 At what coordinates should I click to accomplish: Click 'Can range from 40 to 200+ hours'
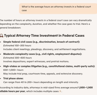pos(21,82)
